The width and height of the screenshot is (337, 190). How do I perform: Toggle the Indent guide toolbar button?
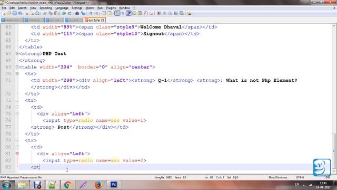click(x=128, y=13)
